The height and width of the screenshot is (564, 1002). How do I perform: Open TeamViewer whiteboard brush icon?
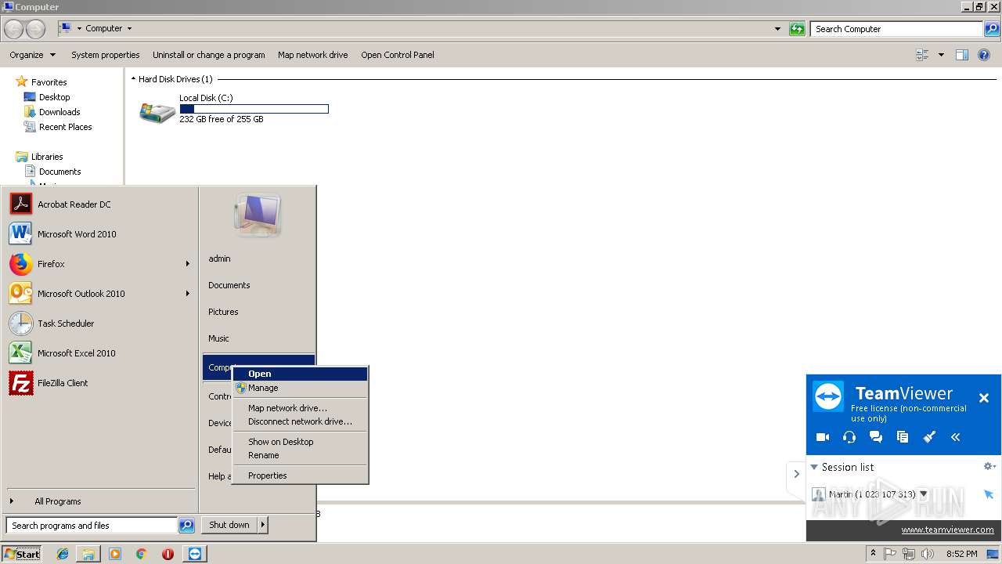pyautogui.click(x=929, y=437)
